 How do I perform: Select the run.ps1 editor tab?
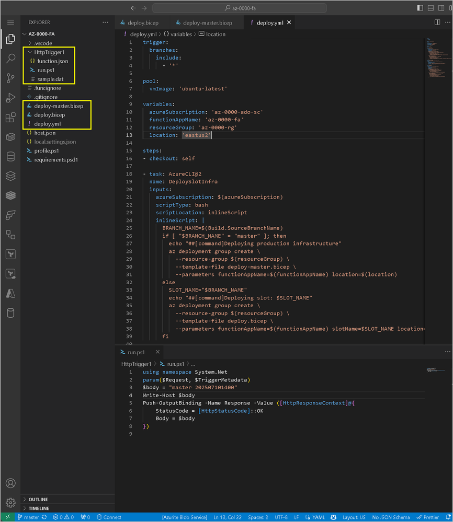137,352
